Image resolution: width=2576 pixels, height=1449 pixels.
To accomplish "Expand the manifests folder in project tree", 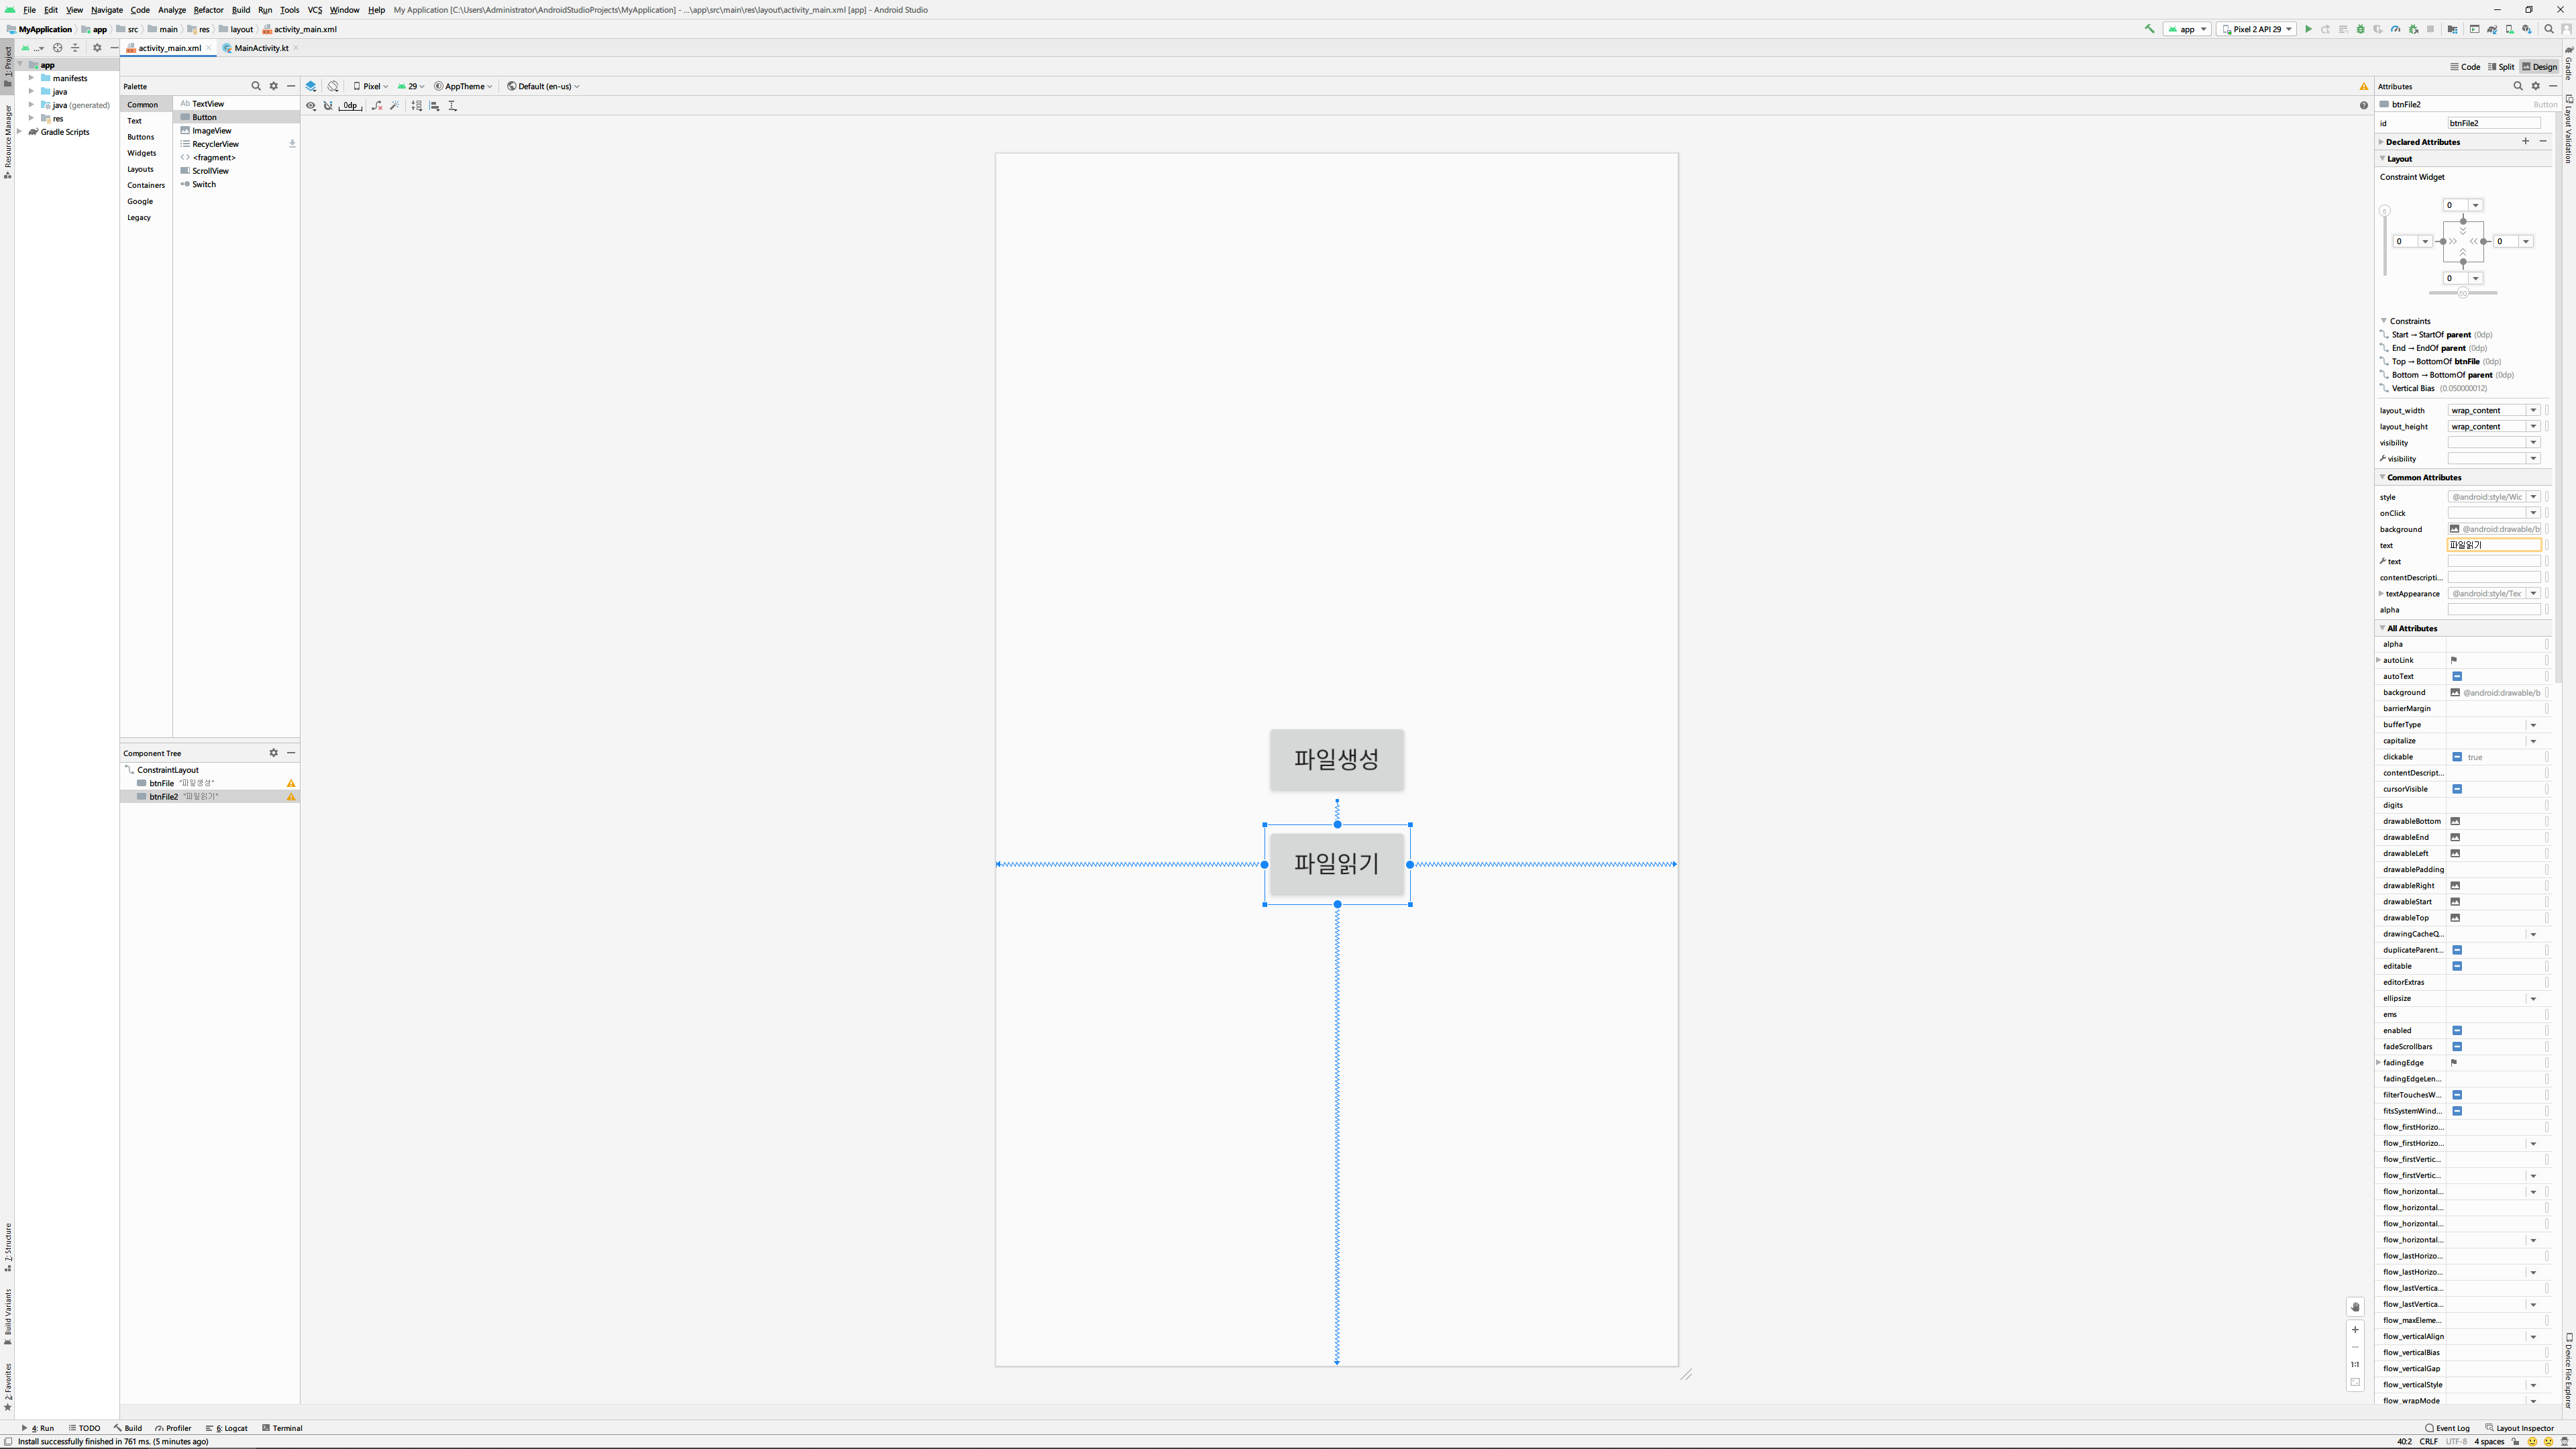I will 31,78.
